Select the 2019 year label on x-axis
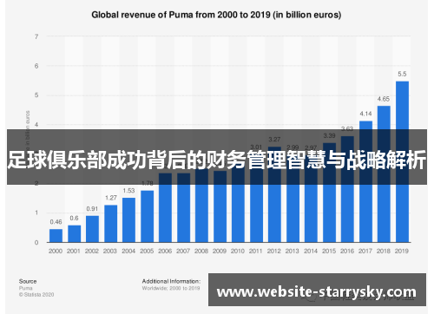434x314 pixels. (402, 251)
